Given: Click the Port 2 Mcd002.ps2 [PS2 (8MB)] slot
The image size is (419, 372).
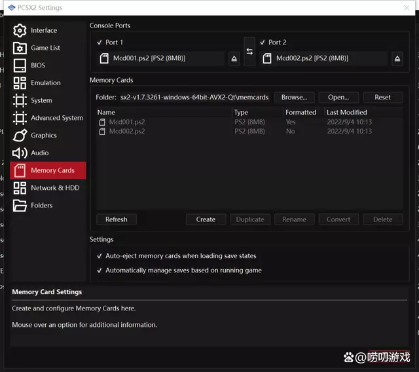Looking at the screenshot, I should point(323,58).
